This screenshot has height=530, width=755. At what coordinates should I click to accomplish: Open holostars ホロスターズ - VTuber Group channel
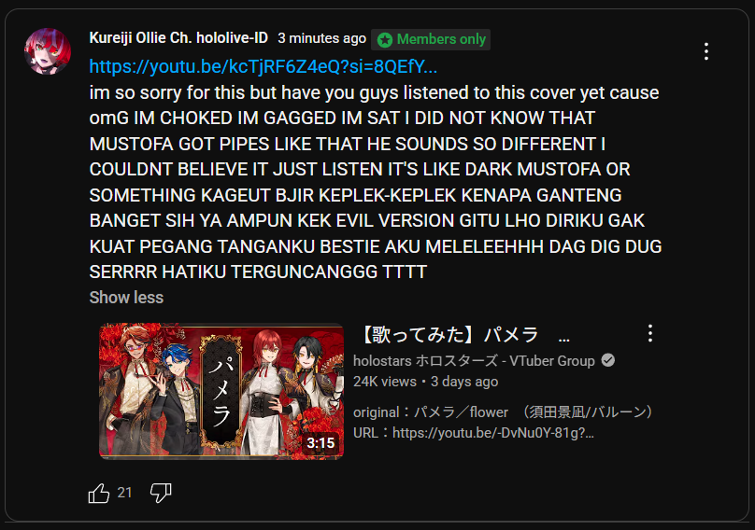pyautogui.click(x=474, y=361)
